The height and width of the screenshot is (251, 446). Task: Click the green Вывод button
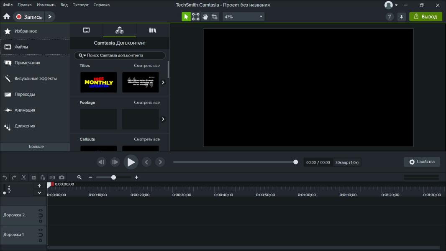(425, 17)
